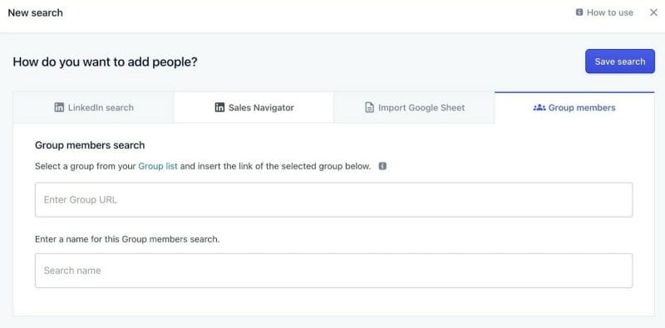
Task: Click the info icon after selected group below
Action: tap(382, 166)
